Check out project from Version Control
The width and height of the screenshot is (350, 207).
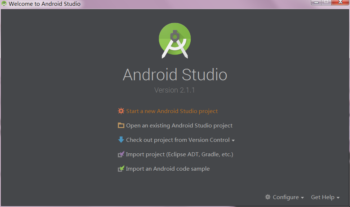(178, 140)
